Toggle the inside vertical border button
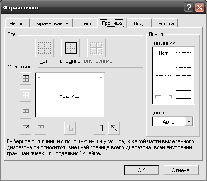This screenshot has height=181, width=207. [x=70, y=128]
